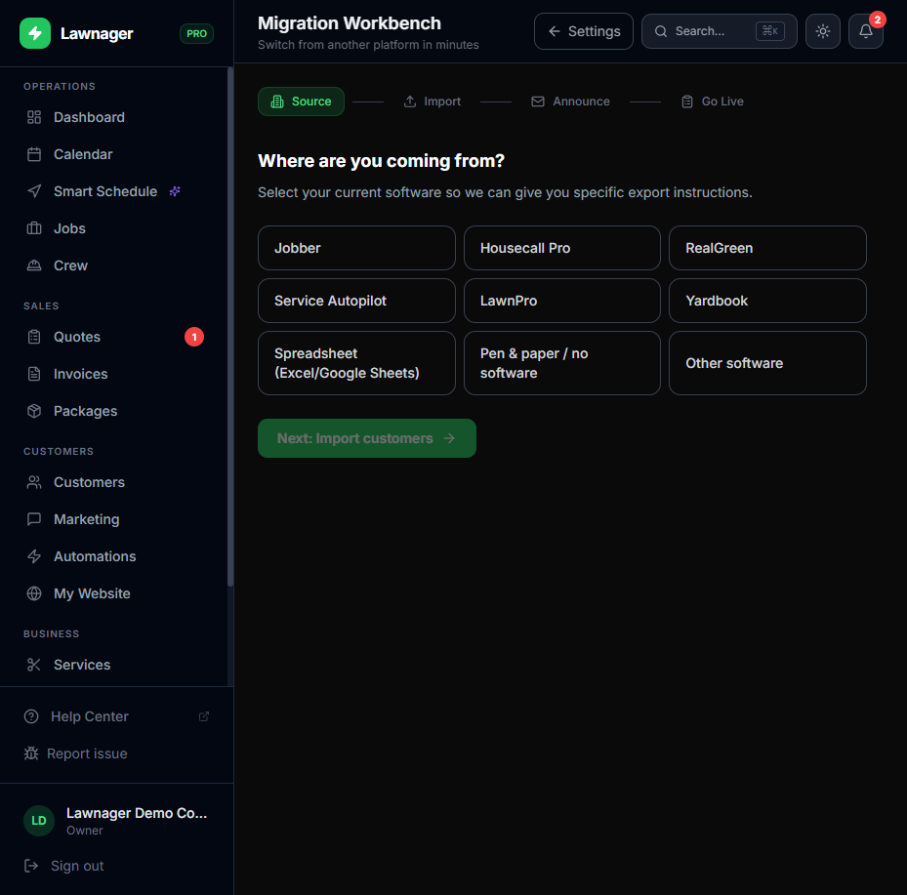This screenshot has width=907, height=895.
Task: Choose Other software option
Action: (x=767, y=363)
